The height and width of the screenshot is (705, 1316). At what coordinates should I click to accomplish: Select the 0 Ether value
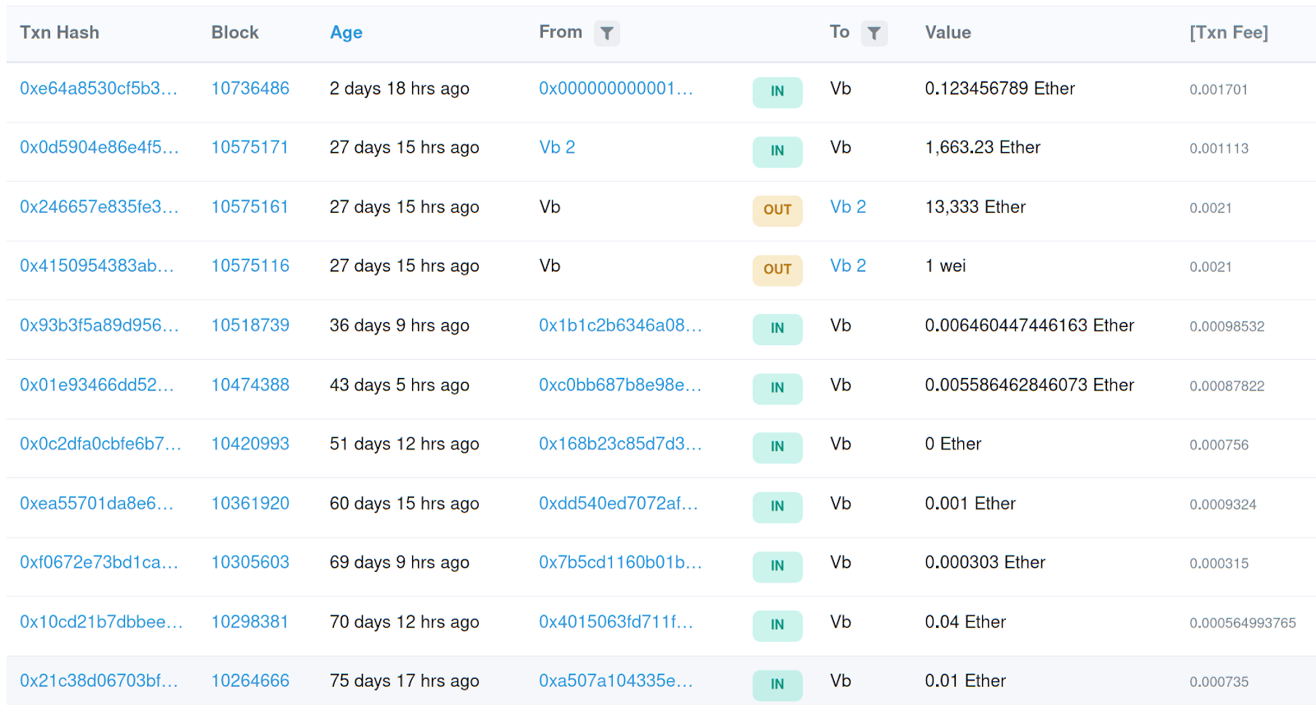(x=953, y=445)
